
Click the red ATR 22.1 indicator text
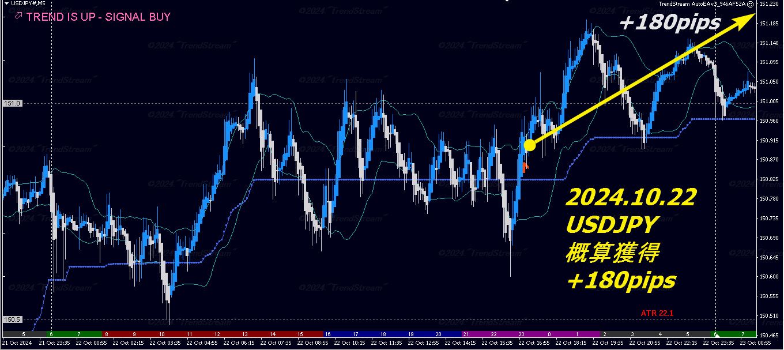coord(657,313)
